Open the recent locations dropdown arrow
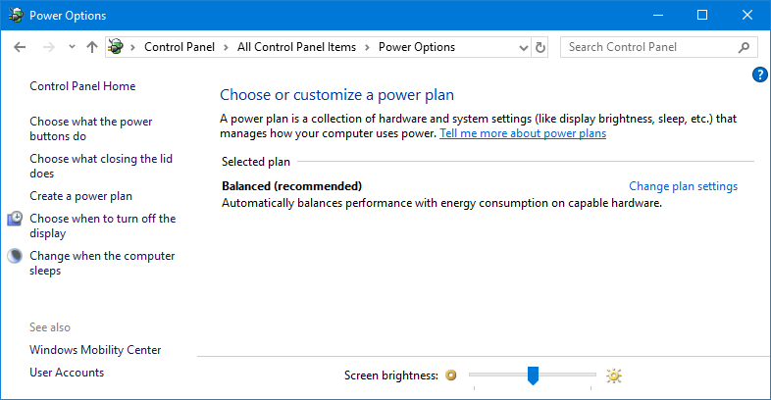This screenshot has height=400, width=771. pyautogui.click(x=72, y=47)
